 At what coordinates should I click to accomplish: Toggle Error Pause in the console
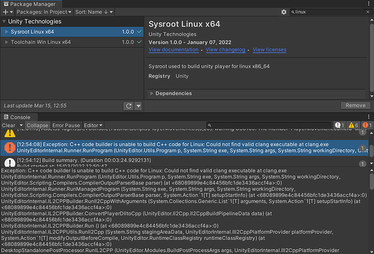point(66,126)
